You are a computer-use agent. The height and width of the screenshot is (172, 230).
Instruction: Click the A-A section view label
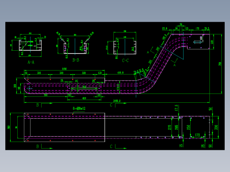pyautogui.click(x=31, y=62)
